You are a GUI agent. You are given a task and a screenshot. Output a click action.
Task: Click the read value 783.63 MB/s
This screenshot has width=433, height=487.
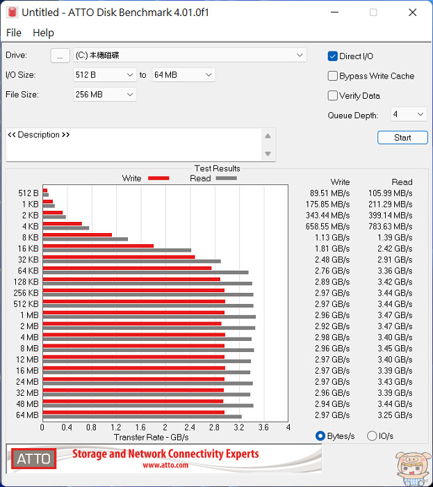(x=391, y=226)
